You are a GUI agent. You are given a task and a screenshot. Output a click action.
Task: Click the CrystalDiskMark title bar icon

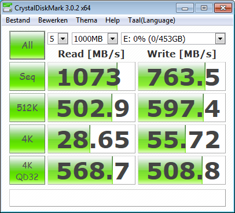pyautogui.click(x=8, y=8)
